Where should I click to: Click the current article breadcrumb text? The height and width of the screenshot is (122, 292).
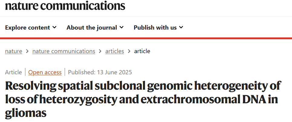tap(142, 51)
